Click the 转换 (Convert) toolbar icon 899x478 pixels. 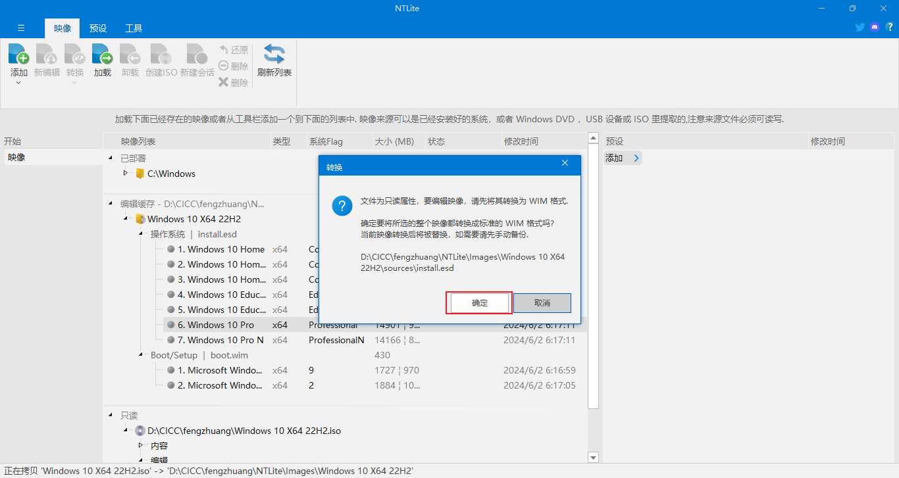[x=74, y=54]
